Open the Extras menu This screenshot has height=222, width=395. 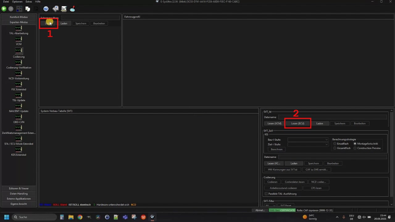coord(29,2)
